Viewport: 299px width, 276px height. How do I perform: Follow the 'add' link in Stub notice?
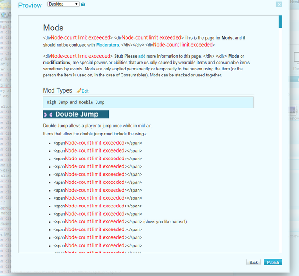click(x=142, y=56)
